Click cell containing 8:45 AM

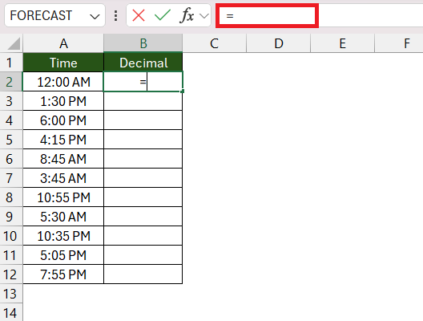click(x=63, y=159)
